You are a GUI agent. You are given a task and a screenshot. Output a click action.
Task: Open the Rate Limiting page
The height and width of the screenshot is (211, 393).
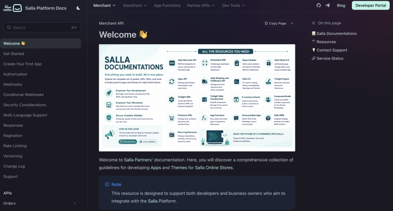[15, 146]
